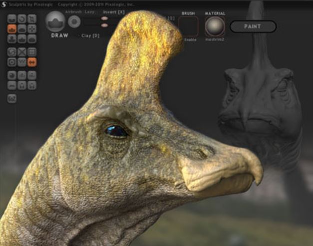Toggle the Airbrush option
The height and width of the screenshot is (246, 313).
pos(73,12)
